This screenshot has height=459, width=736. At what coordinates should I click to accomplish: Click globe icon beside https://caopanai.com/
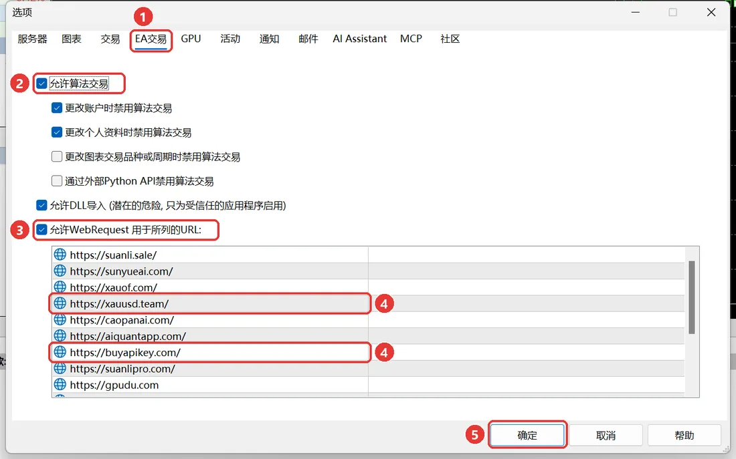point(60,320)
